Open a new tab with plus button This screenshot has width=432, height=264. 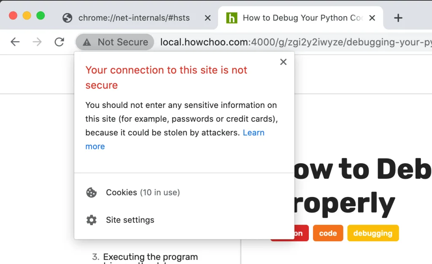(398, 18)
